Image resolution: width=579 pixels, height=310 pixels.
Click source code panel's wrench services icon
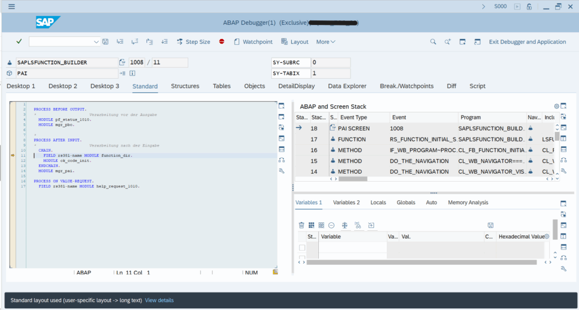coord(282,171)
